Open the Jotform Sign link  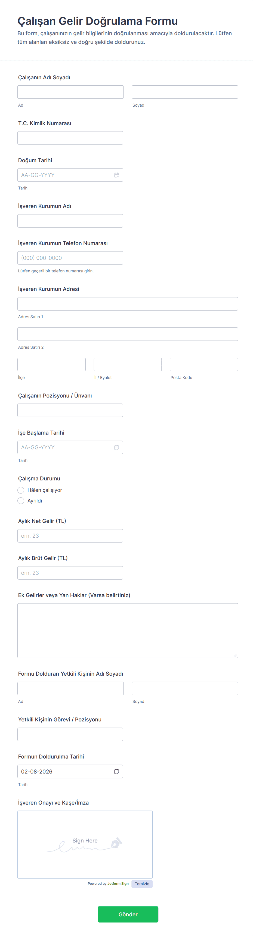point(118,883)
